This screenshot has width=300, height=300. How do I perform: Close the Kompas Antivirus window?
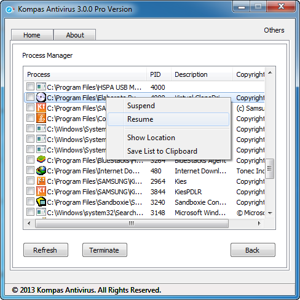click(x=281, y=7)
